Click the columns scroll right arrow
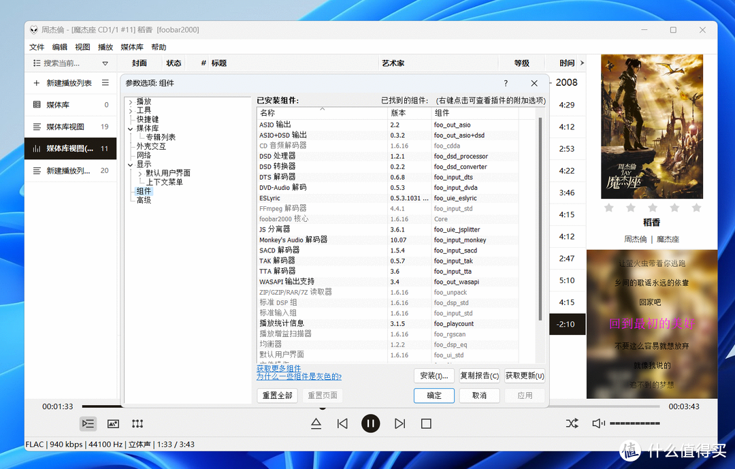Image resolution: width=735 pixels, height=469 pixels. click(x=582, y=63)
